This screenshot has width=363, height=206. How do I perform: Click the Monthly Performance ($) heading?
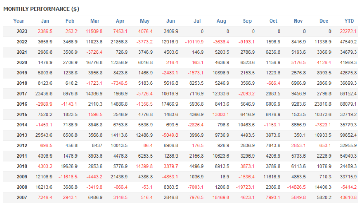point(41,9)
